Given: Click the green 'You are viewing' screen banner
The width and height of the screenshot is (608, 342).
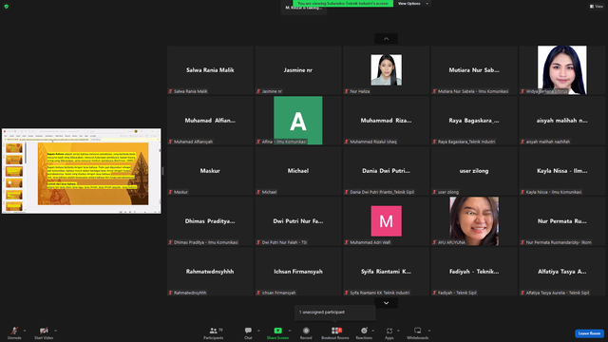Looking at the screenshot, I should tap(343, 4).
